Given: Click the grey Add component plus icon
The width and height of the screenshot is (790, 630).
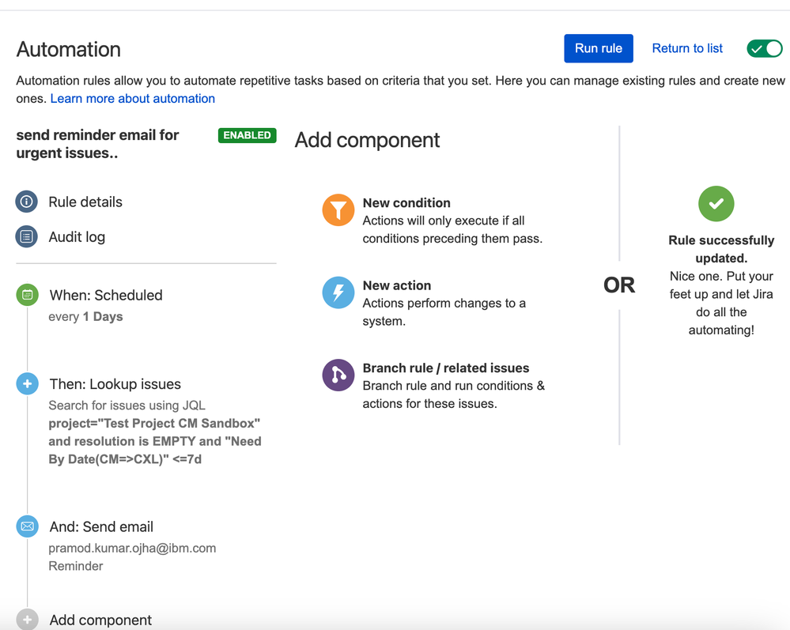Looking at the screenshot, I should coord(27,620).
